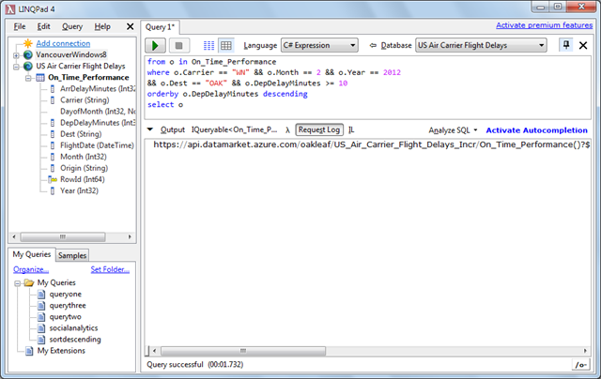Image resolution: width=601 pixels, height=379 pixels.
Task: Switch results to data grid view
Action: point(225,45)
